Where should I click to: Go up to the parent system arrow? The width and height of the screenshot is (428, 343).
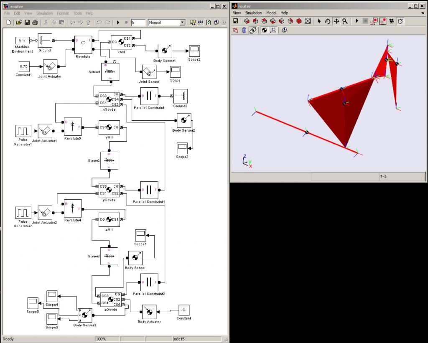(x=89, y=23)
